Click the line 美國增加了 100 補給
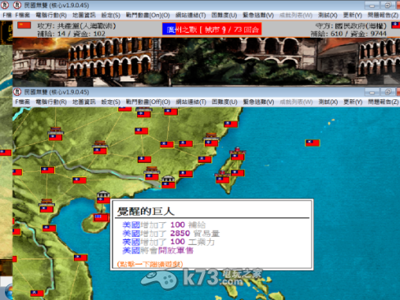400x300 pixels. 164,225
